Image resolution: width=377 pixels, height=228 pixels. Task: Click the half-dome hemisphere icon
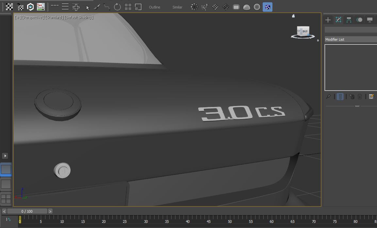pyautogui.click(x=246, y=8)
